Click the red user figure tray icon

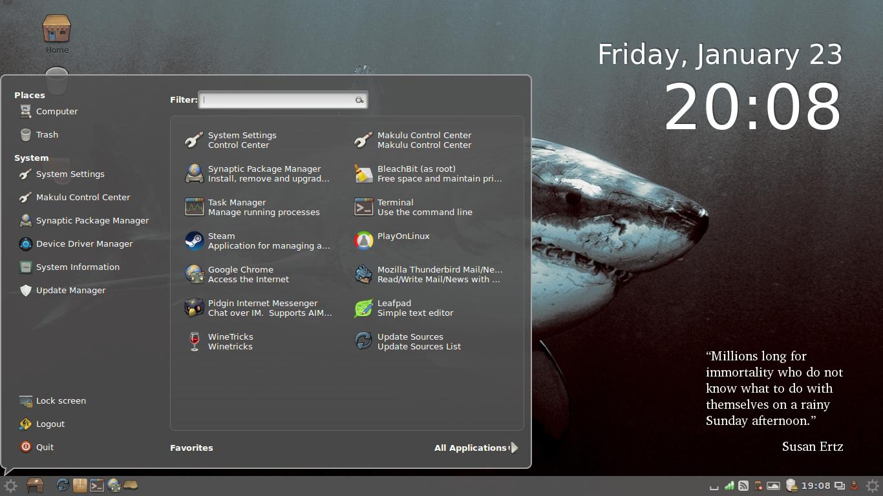click(x=854, y=486)
